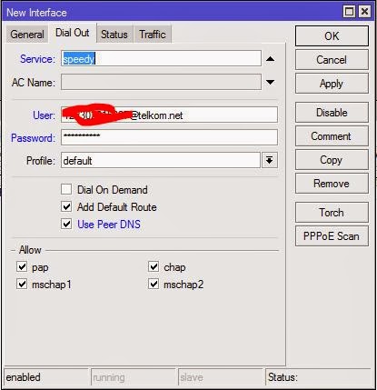This screenshot has height=390, width=377.
Task: Toggle the mschap1 checkbox
Action: (x=22, y=285)
